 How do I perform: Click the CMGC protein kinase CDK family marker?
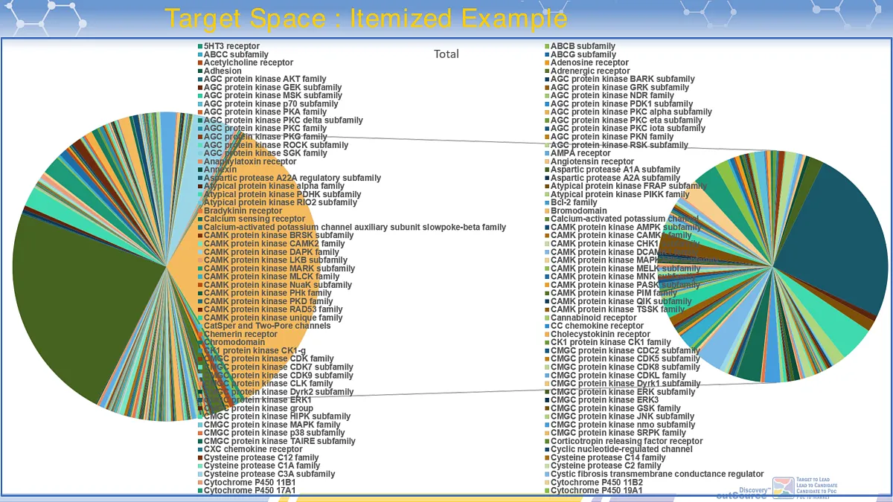pyautogui.click(x=199, y=358)
